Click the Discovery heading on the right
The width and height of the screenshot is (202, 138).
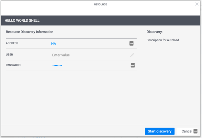(x=154, y=32)
